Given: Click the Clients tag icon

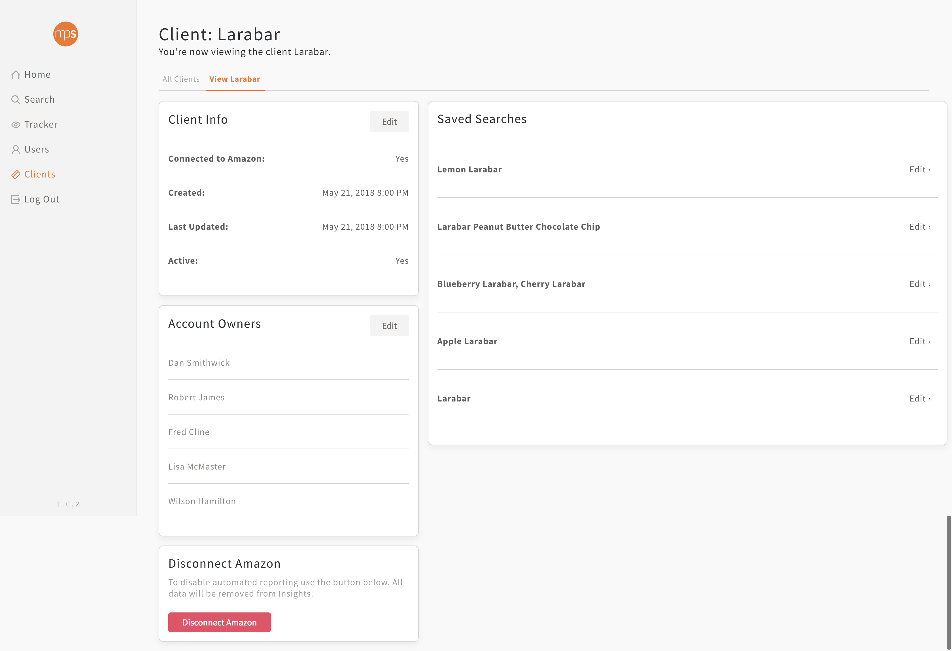Looking at the screenshot, I should [x=16, y=175].
